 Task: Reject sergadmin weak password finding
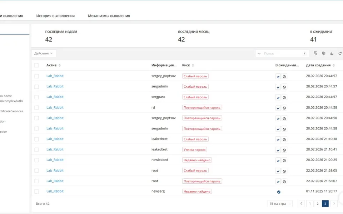[284, 87]
